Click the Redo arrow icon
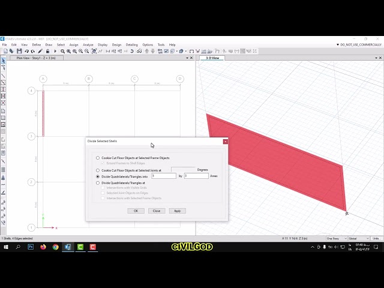384x288 pixels. [33, 51]
